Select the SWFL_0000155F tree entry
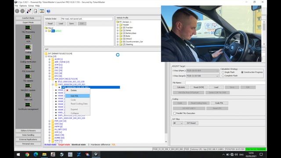 point(72,118)
